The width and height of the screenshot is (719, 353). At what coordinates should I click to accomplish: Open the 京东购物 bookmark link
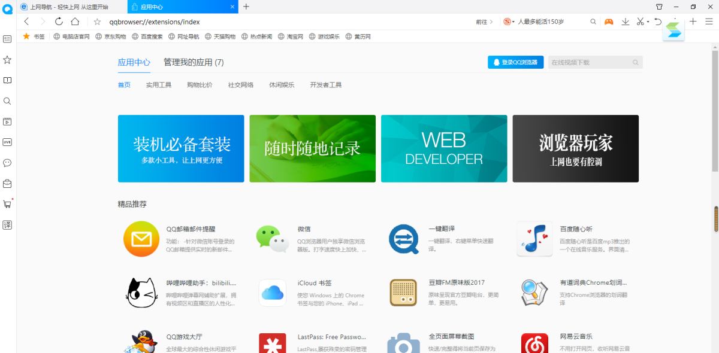coord(111,36)
